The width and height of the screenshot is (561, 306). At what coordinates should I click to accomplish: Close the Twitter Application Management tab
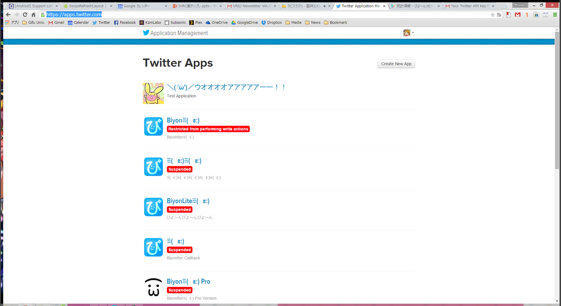coord(383,6)
